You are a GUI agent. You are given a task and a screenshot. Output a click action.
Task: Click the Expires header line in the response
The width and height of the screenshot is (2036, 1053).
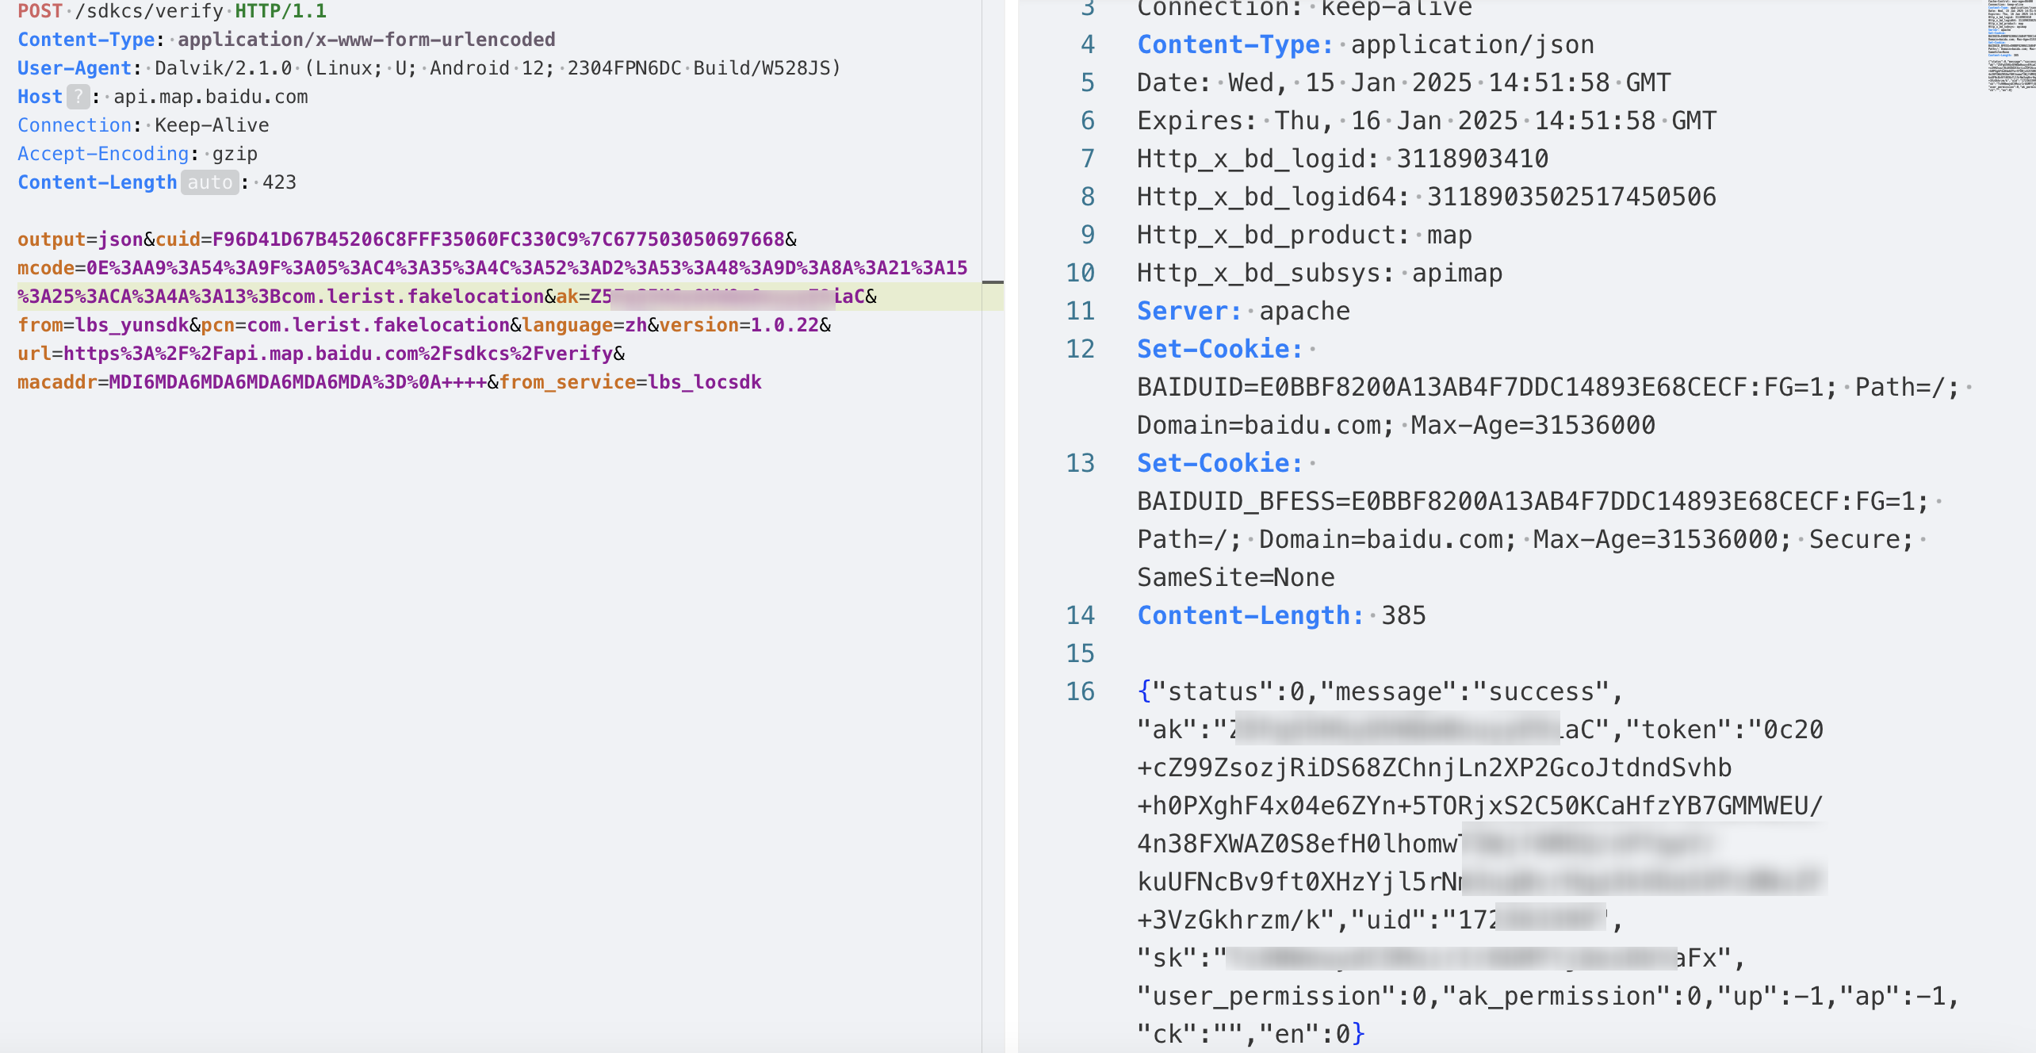pyautogui.click(x=1426, y=121)
